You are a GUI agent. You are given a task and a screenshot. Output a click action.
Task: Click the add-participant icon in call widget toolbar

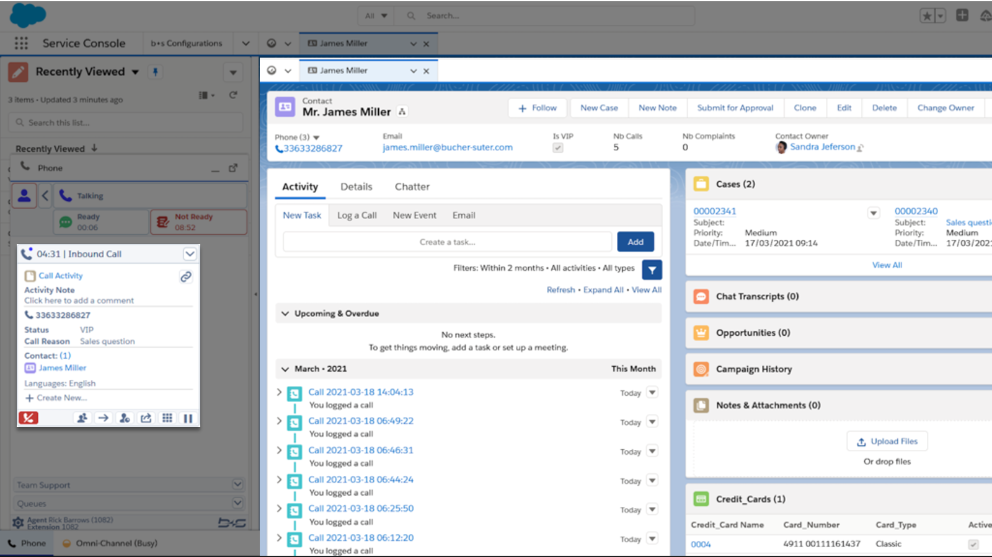pos(82,418)
